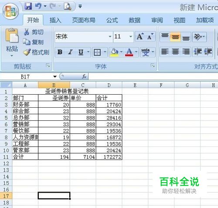Open the 页面布局 tab
This screenshot has height=208, width=218.
pos(84,20)
